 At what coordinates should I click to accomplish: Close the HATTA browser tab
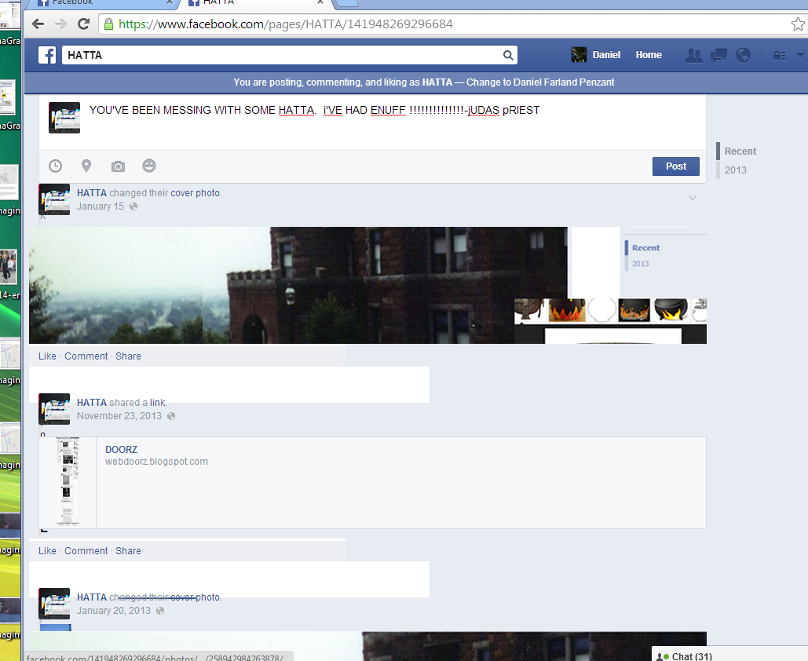tap(320, 2)
